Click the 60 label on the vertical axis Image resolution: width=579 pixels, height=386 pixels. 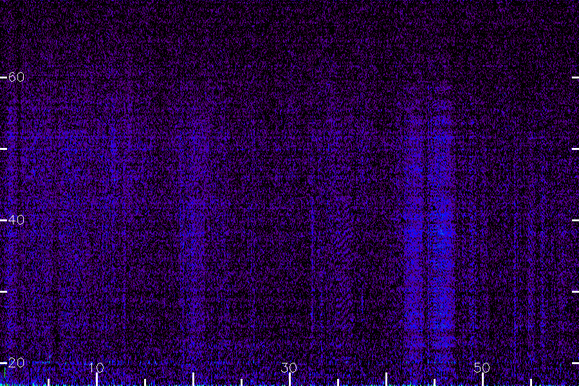tap(16, 77)
